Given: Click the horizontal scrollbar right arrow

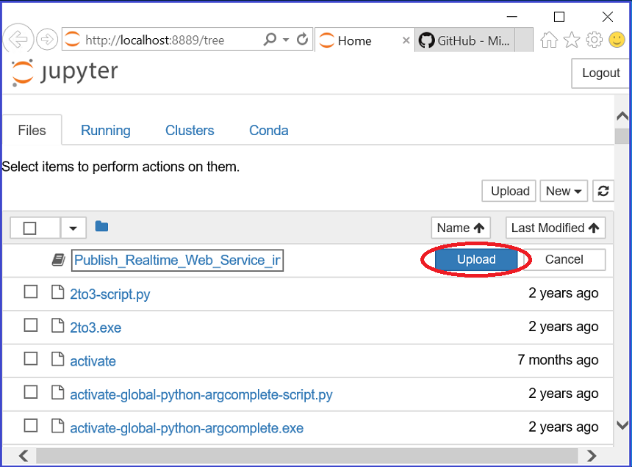Looking at the screenshot, I should point(592,456).
